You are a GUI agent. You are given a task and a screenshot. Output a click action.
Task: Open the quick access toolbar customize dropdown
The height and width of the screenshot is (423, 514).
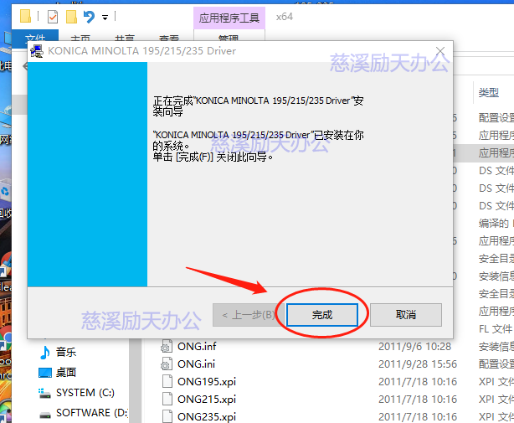(105, 17)
